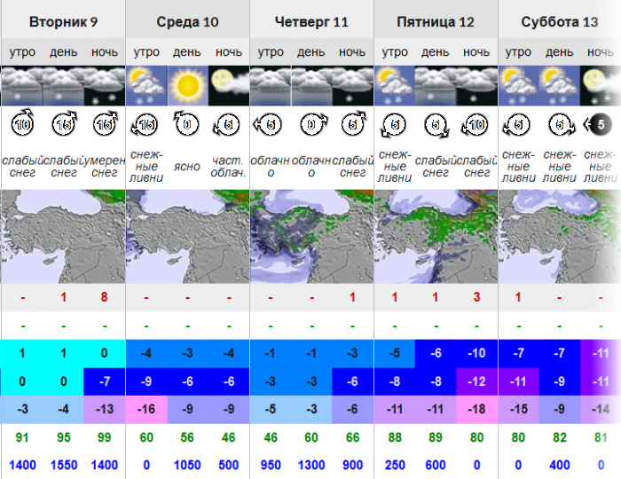Click the sunny icon for Wednesday daytime
Screen dimensions: 621x479
click(188, 85)
